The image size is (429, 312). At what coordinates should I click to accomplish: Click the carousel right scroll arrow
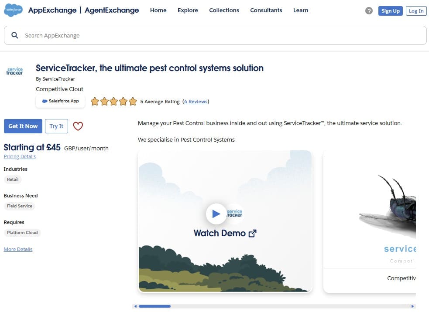coord(412,306)
